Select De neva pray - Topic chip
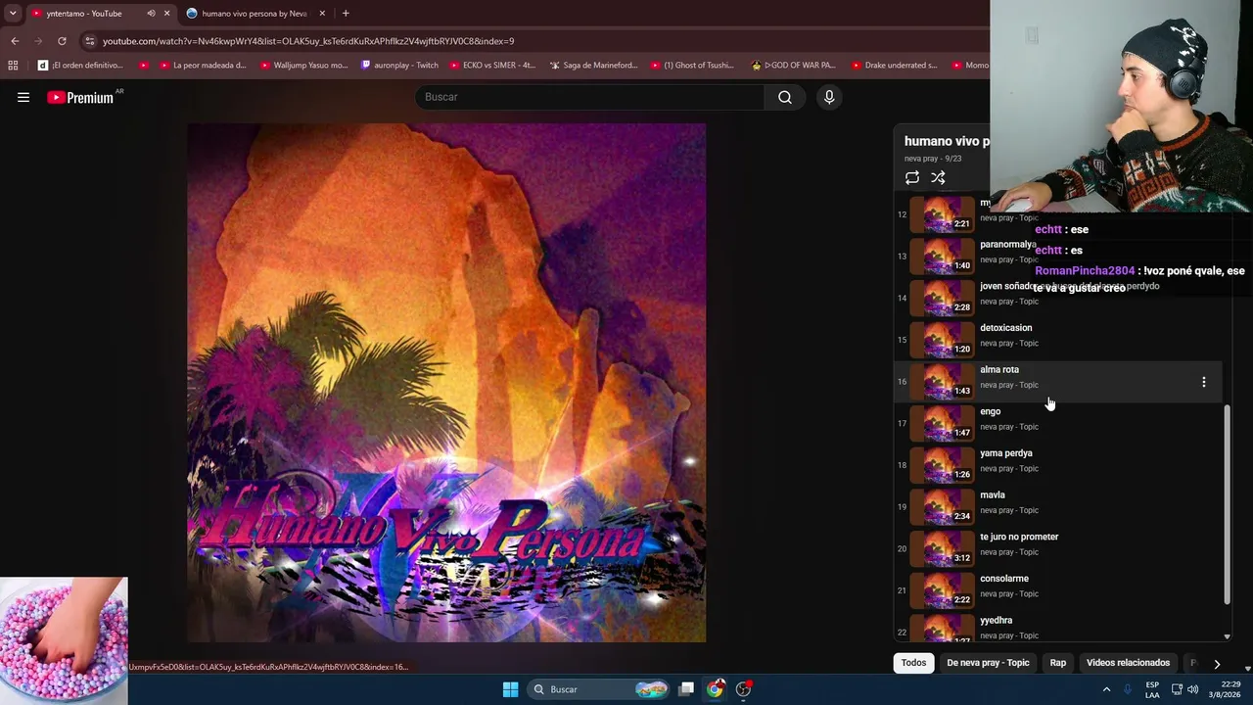The height and width of the screenshot is (705, 1253). coord(988,663)
